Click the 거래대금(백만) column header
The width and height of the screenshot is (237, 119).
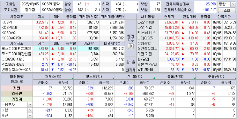(x=112, y=17)
